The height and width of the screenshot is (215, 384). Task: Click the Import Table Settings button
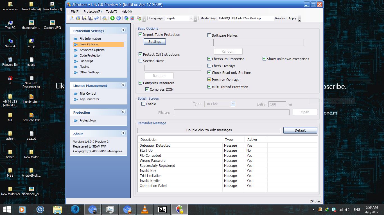(x=155, y=41)
